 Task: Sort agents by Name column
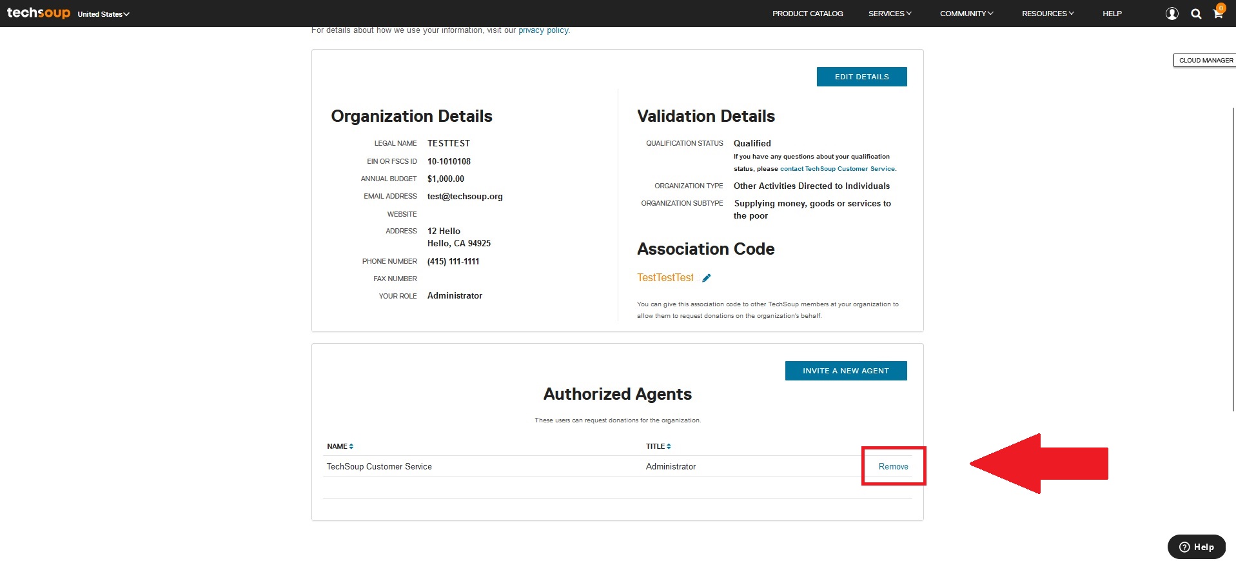point(340,446)
